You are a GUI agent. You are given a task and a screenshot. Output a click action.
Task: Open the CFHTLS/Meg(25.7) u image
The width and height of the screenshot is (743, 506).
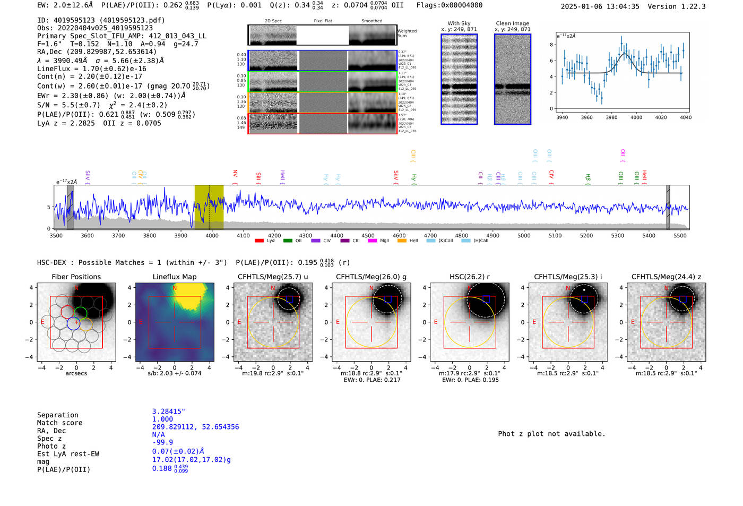tap(273, 322)
